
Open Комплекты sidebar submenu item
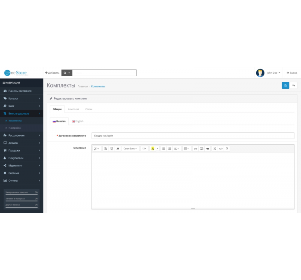(x=21, y=121)
